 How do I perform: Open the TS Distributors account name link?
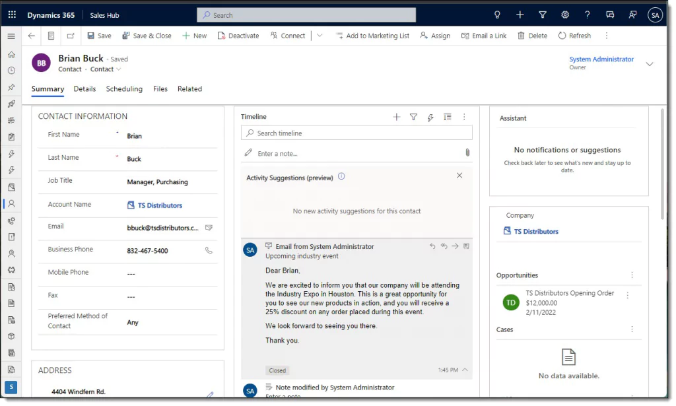click(160, 205)
